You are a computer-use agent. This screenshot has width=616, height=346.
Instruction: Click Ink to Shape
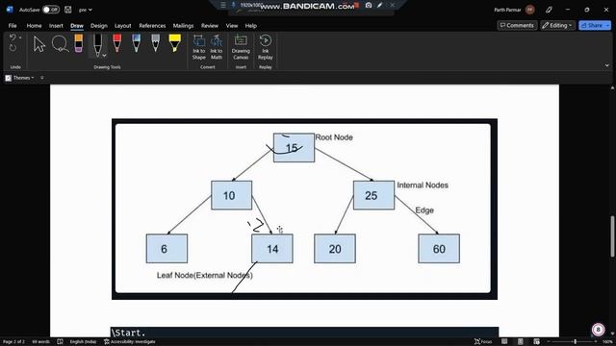199,47
